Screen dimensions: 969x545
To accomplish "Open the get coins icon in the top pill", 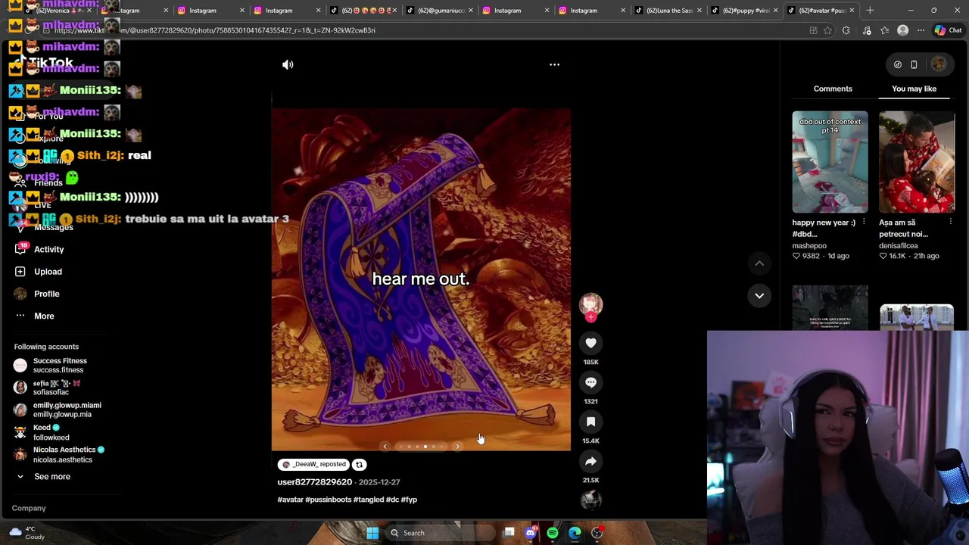I will coord(897,65).
